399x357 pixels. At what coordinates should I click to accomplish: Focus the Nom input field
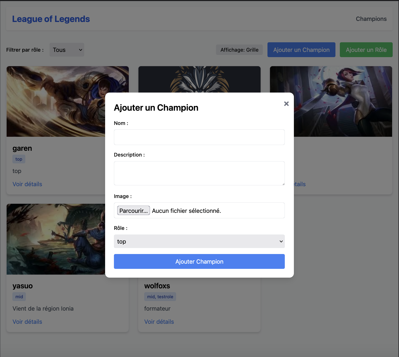point(199,137)
